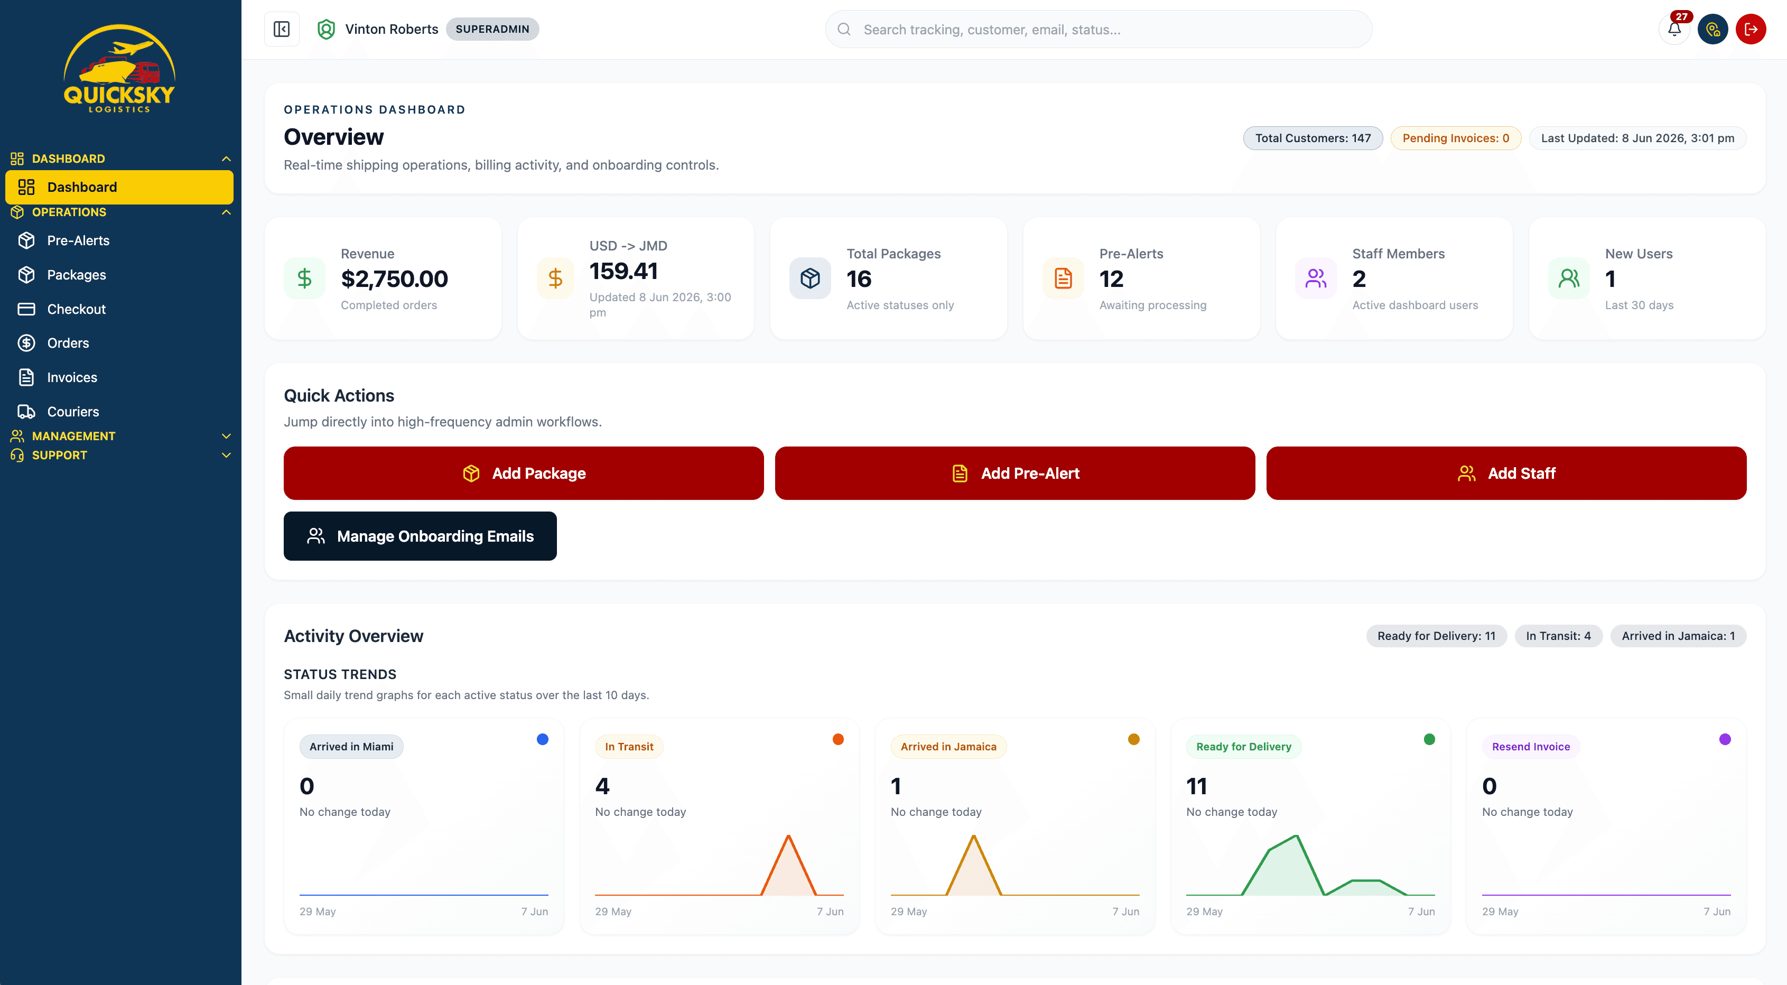The image size is (1787, 985).
Task: Click the New Users people icon
Action: (x=1569, y=279)
